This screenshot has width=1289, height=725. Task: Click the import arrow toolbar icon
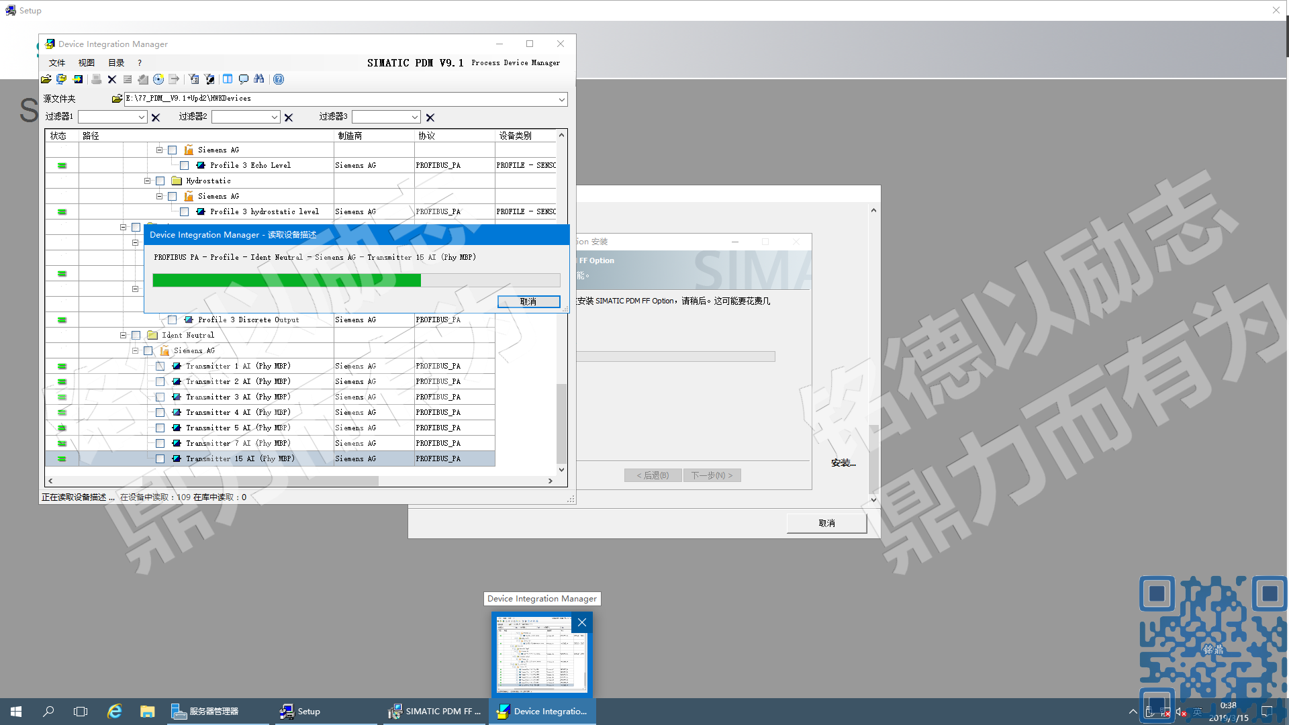coord(78,79)
